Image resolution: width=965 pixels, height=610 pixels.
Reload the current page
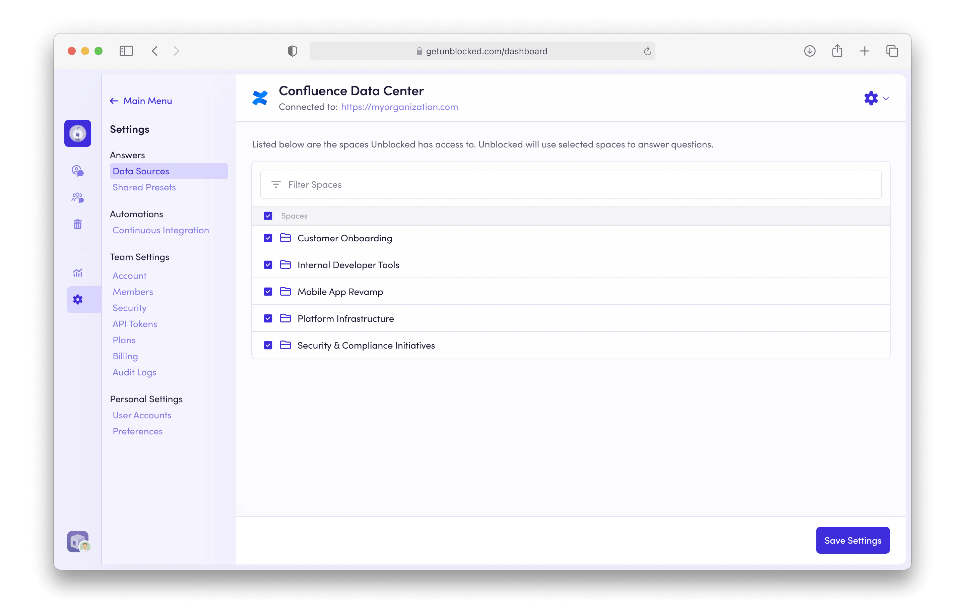point(647,51)
